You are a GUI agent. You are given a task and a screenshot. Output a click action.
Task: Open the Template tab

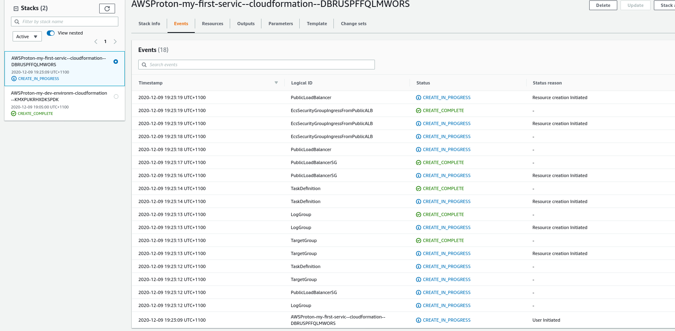317,24
